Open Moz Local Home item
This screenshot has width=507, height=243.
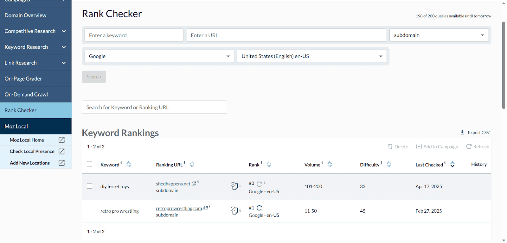[27, 140]
